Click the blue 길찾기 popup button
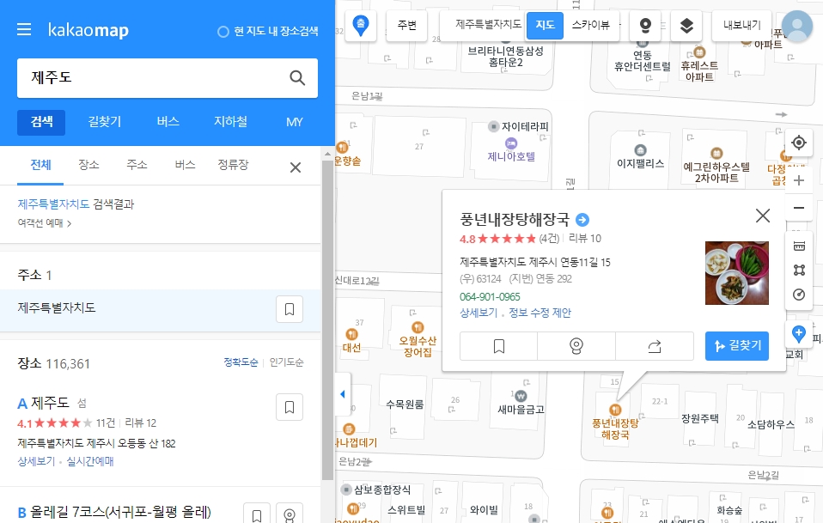Image resolution: width=823 pixels, height=523 pixels. pyautogui.click(x=737, y=346)
